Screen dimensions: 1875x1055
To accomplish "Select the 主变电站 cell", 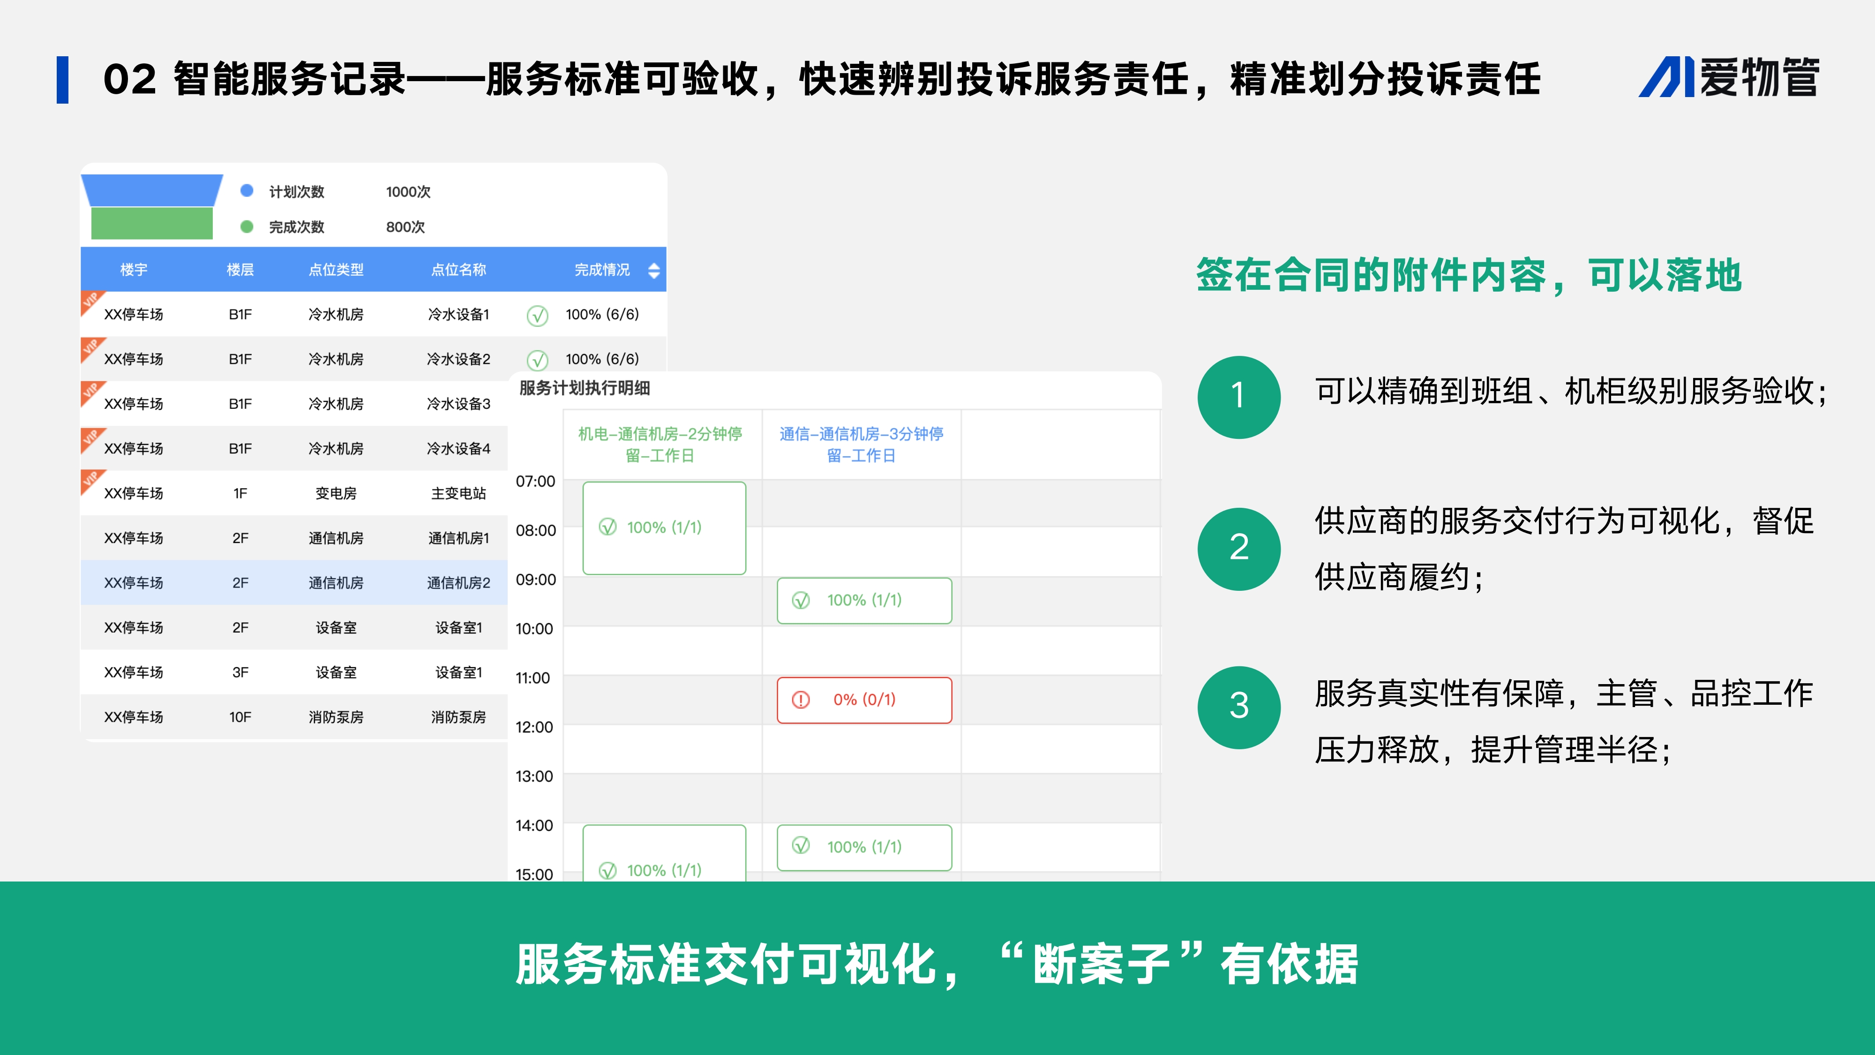I will point(458,494).
